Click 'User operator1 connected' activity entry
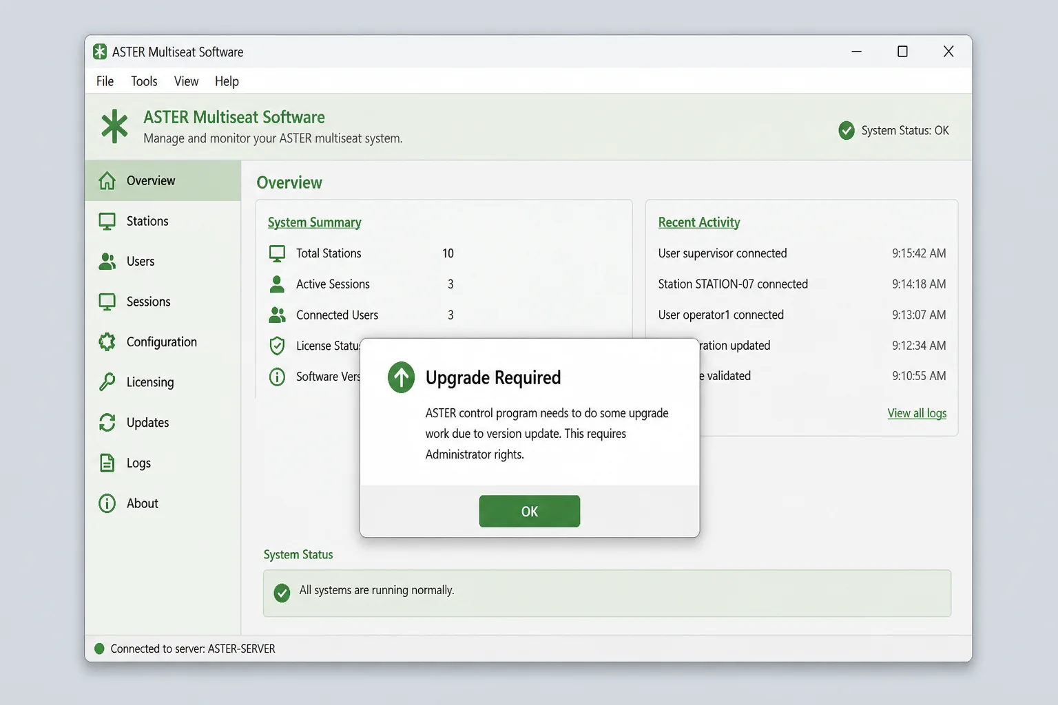1058x705 pixels. pos(720,315)
